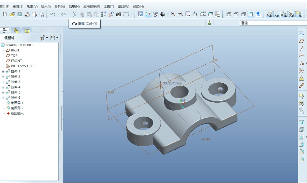This screenshot has width=307, height=183.
Task: Open the saved view list icon
Action: pyautogui.click(x=203, y=14)
